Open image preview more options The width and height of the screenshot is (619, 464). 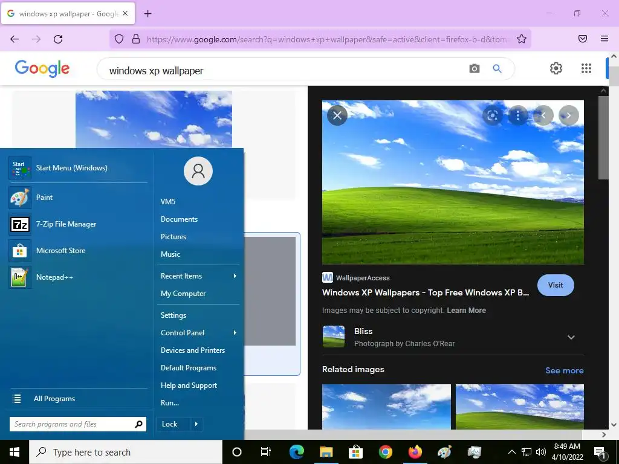(x=518, y=115)
